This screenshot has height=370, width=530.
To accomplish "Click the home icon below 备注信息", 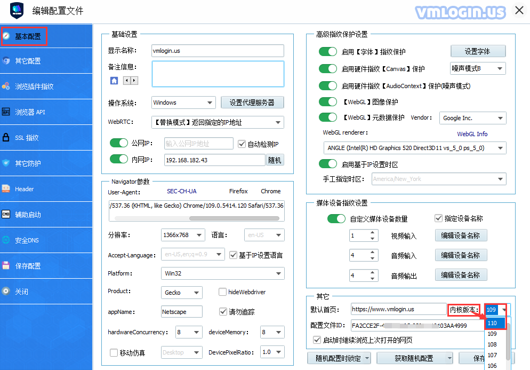I will click(x=114, y=81).
